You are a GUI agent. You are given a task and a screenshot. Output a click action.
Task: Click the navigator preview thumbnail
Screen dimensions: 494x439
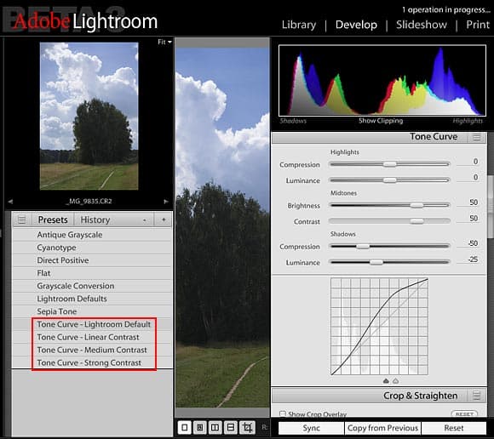pyautogui.click(x=89, y=116)
